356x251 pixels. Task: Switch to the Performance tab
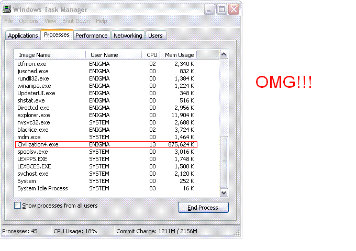coord(92,36)
